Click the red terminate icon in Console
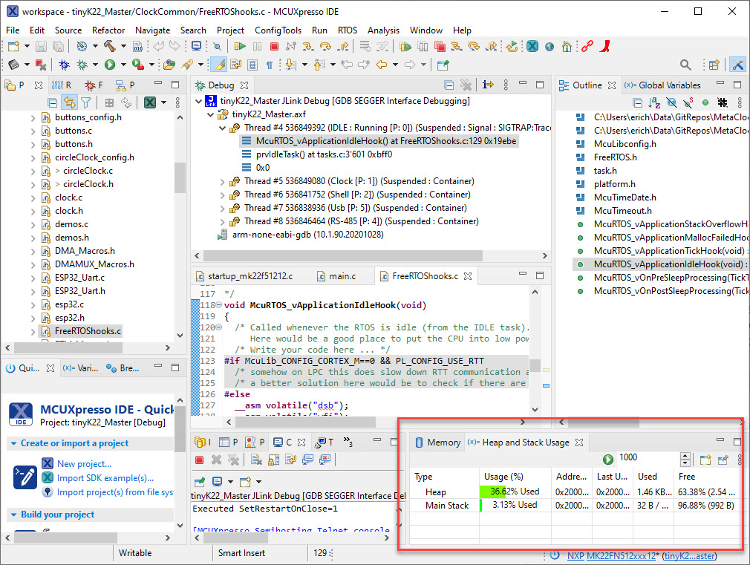The width and height of the screenshot is (750, 565). (x=199, y=460)
